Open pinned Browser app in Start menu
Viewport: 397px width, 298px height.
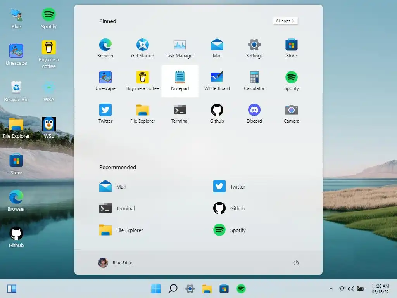point(105,49)
